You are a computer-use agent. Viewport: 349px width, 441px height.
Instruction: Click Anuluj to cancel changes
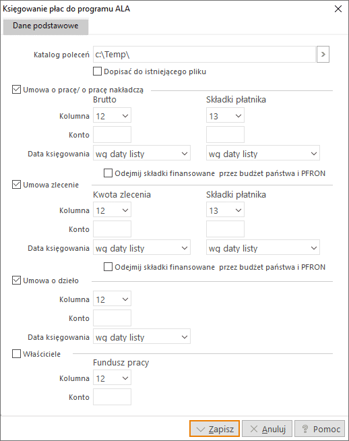267,429
